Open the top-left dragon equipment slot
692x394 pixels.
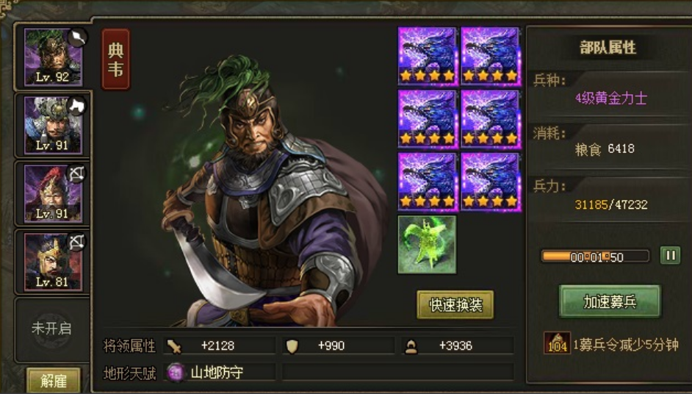pyautogui.click(x=428, y=56)
